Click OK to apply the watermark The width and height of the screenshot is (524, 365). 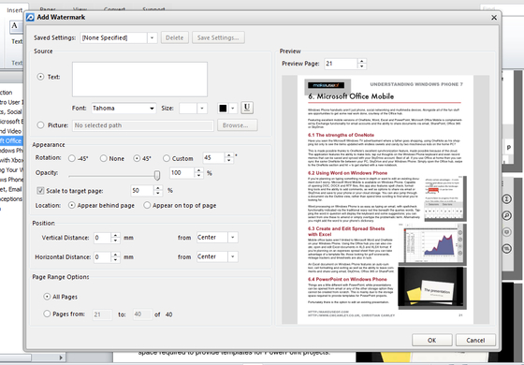click(x=431, y=340)
